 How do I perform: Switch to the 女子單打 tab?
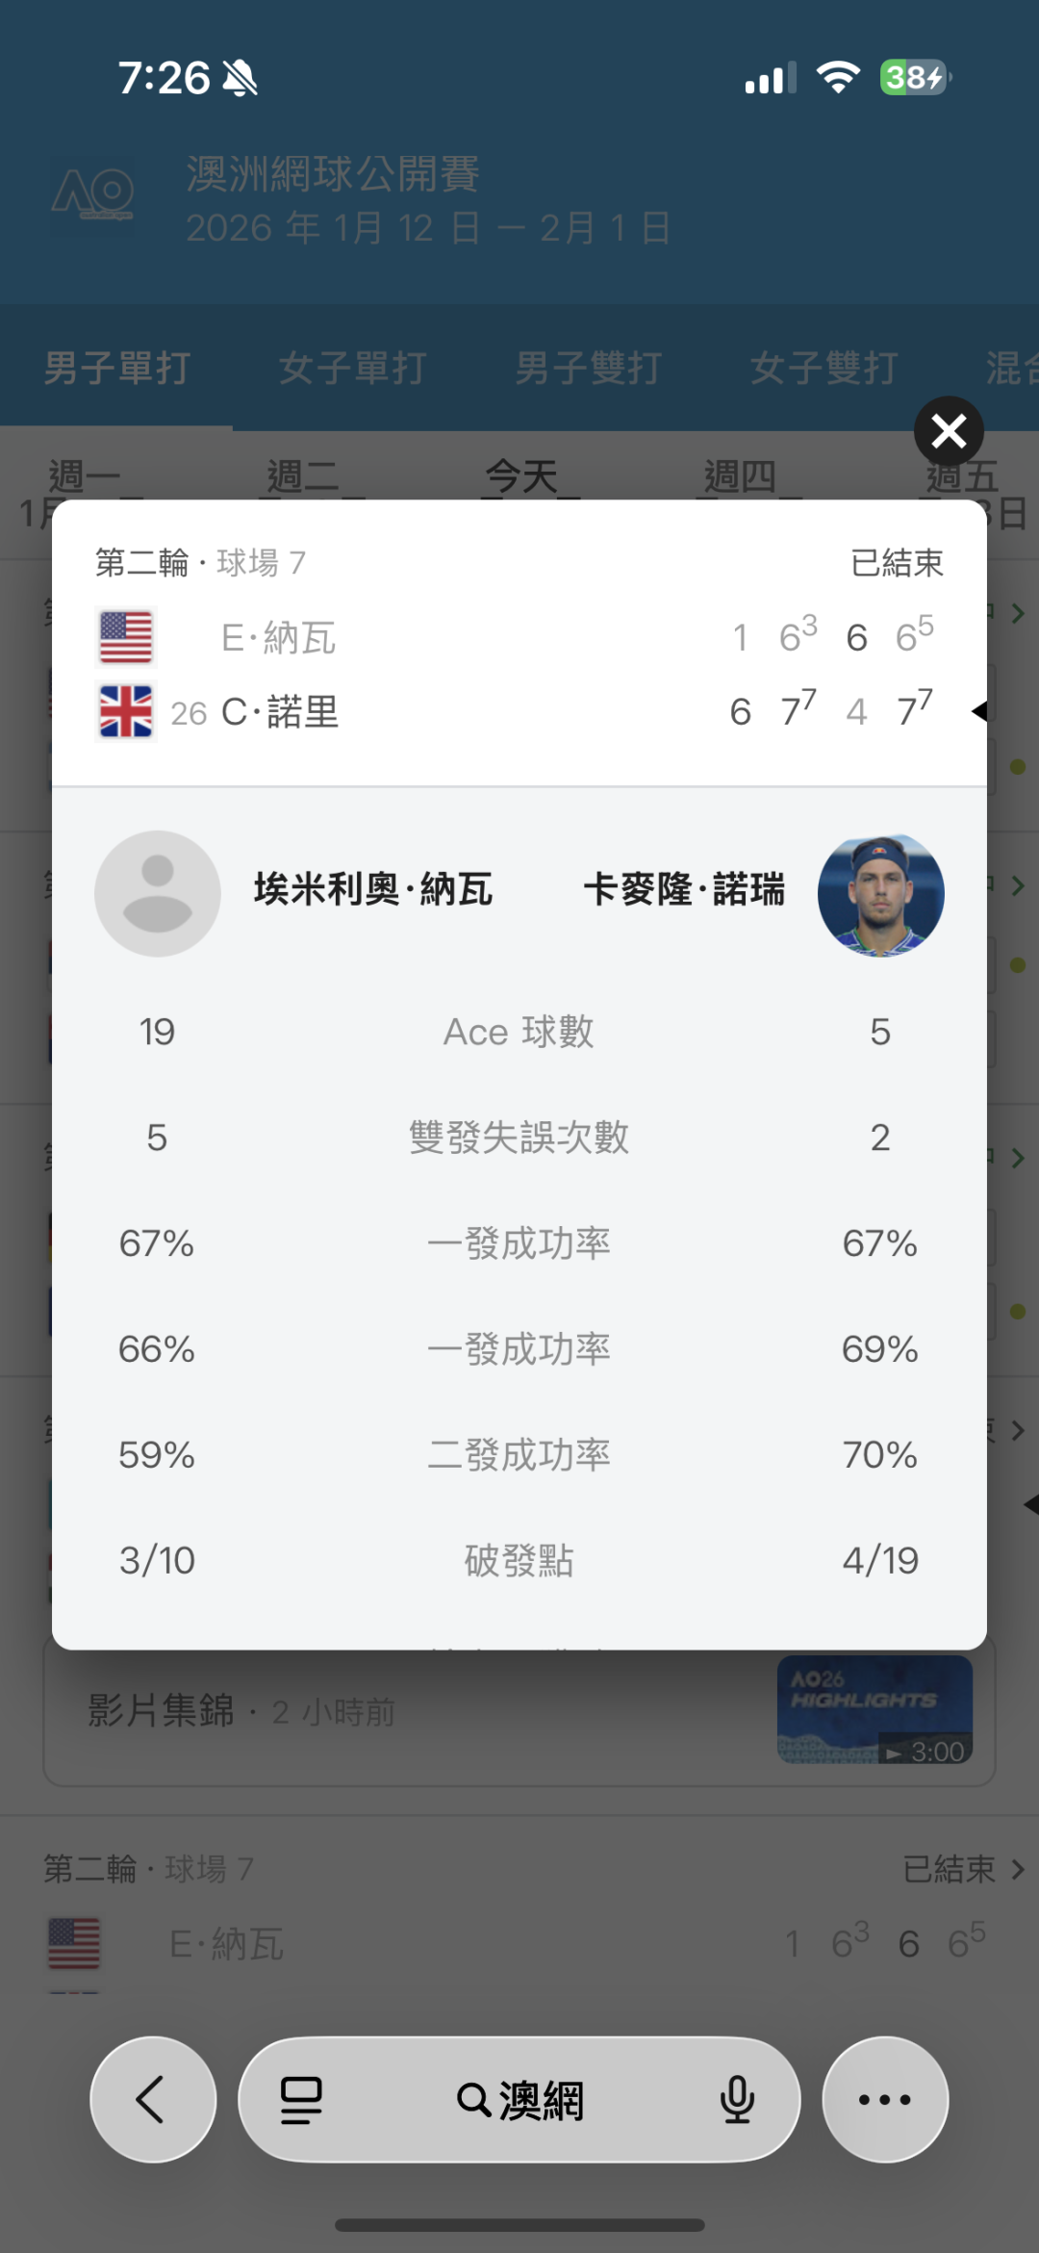pyautogui.click(x=352, y=368)
